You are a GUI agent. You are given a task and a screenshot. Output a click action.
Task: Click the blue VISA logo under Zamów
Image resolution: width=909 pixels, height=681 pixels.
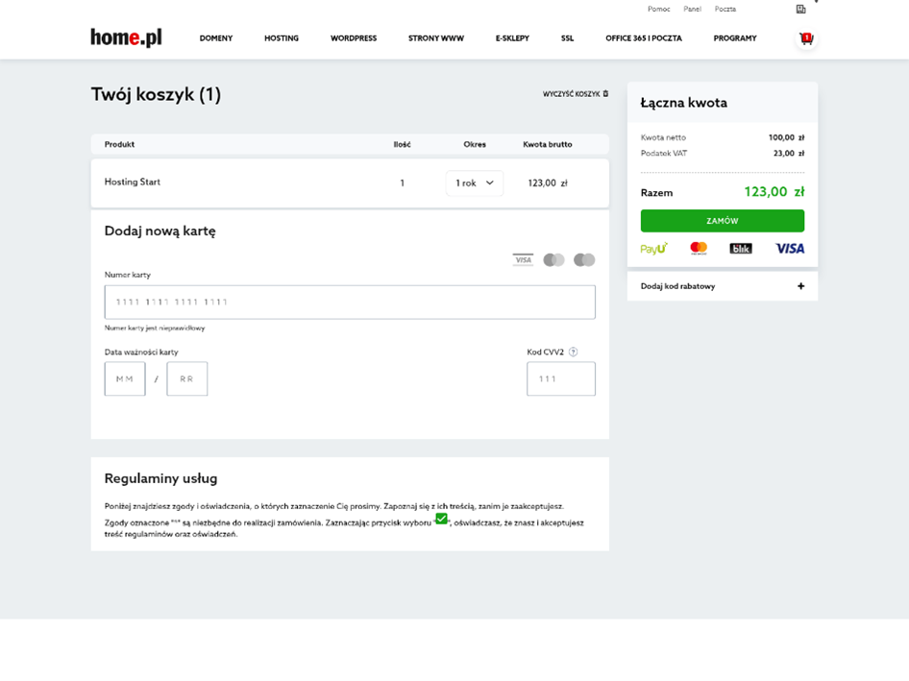(790, 249)
